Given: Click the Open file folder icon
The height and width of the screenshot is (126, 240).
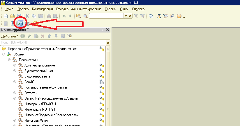Looking at the screenshot, I should point(13,16).
